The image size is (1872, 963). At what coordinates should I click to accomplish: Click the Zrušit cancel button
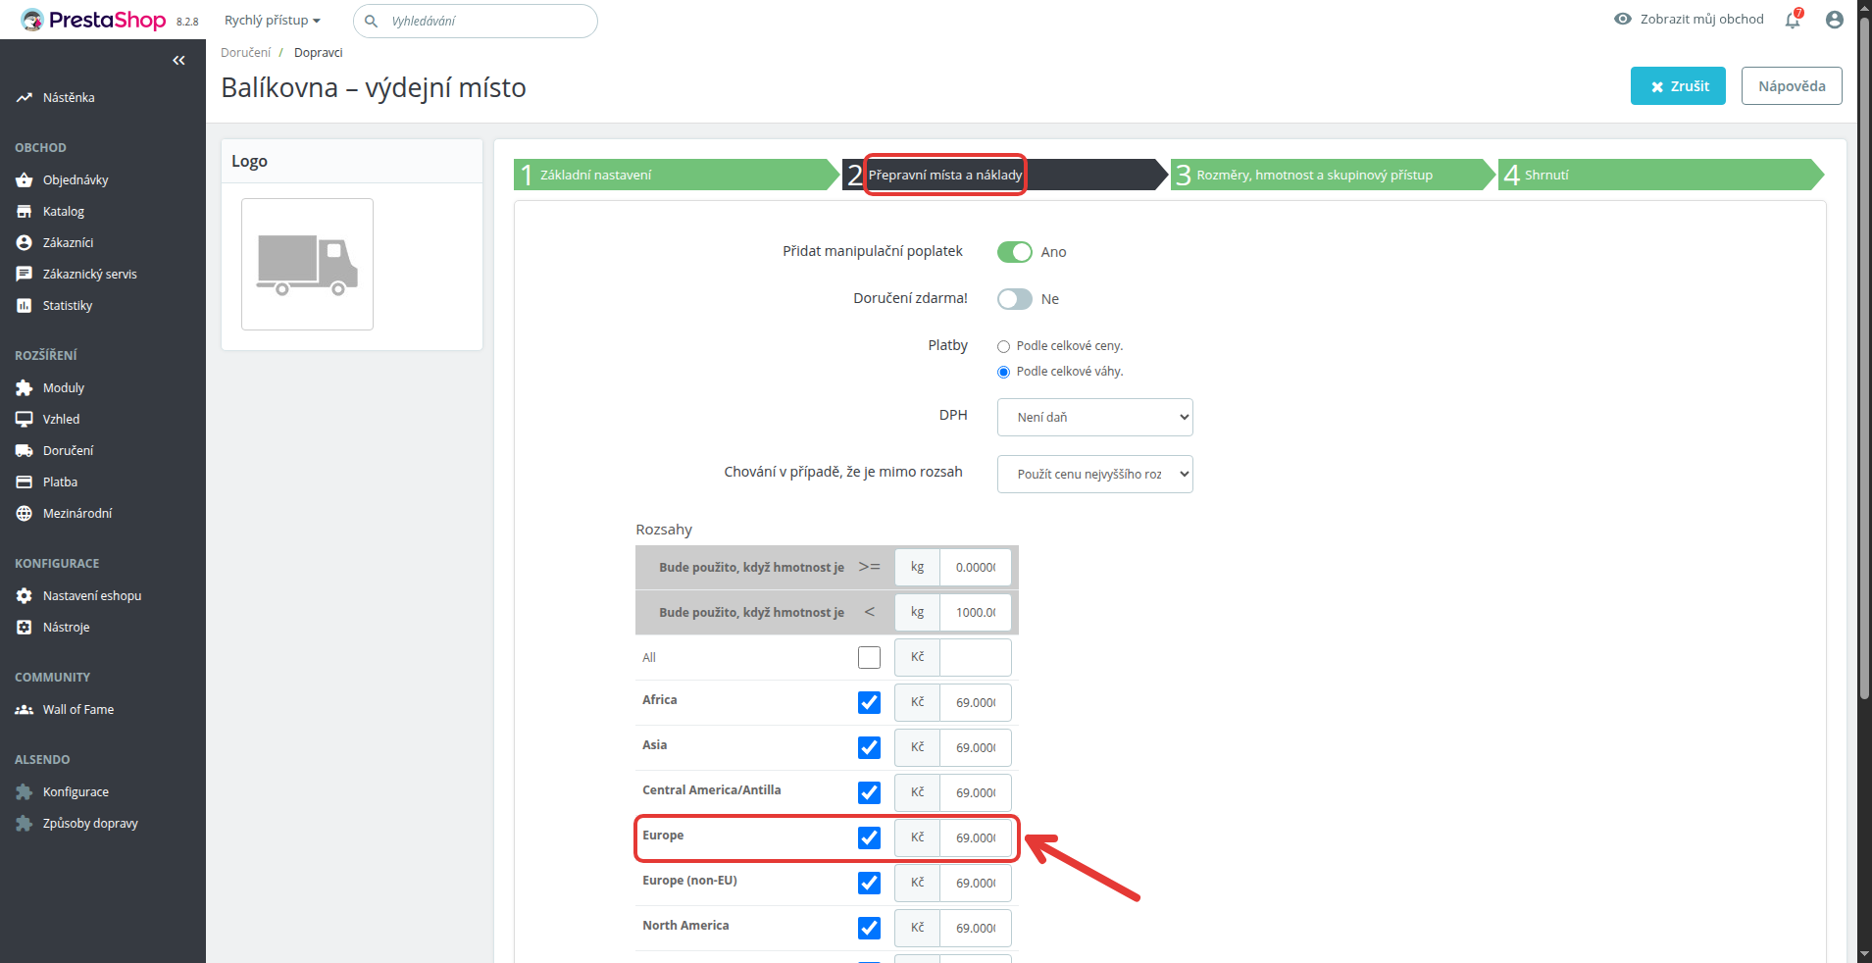click(1678, 86)
